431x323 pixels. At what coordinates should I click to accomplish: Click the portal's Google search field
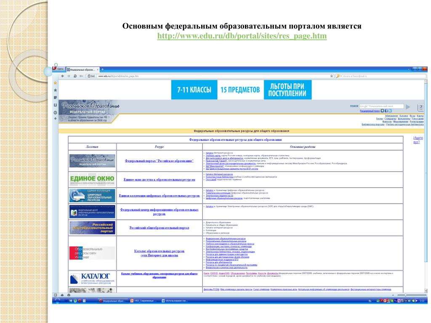(381, 106)
